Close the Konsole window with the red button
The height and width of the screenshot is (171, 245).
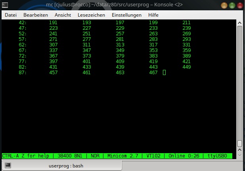point(240,6)
